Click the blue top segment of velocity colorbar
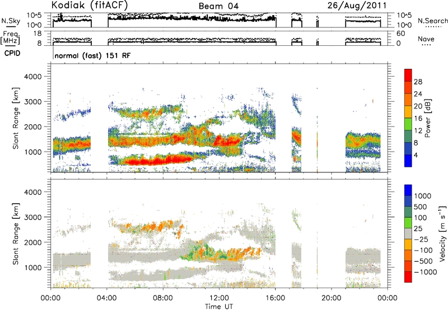This screenshot has width=448, height=310. coord(408,190)
